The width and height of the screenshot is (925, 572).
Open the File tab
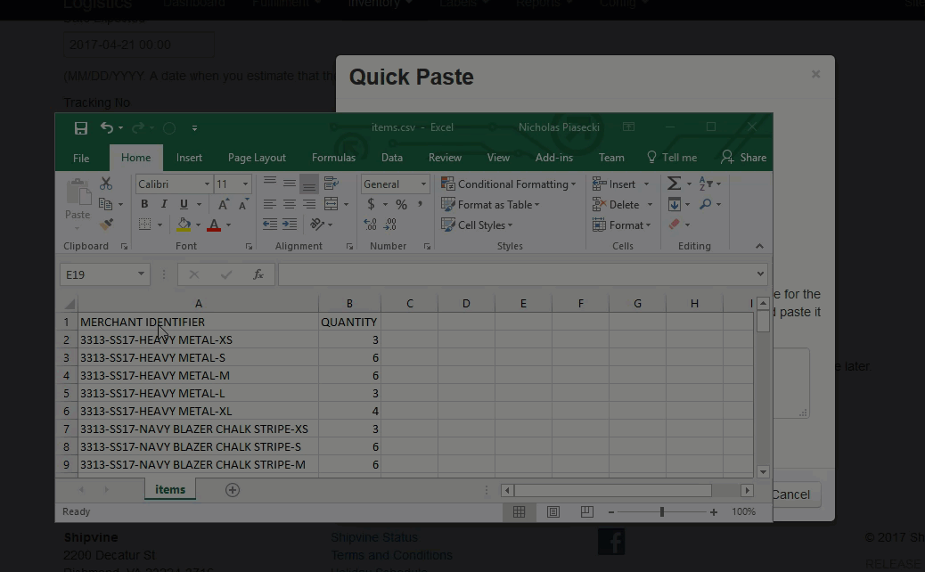(81, 158)
